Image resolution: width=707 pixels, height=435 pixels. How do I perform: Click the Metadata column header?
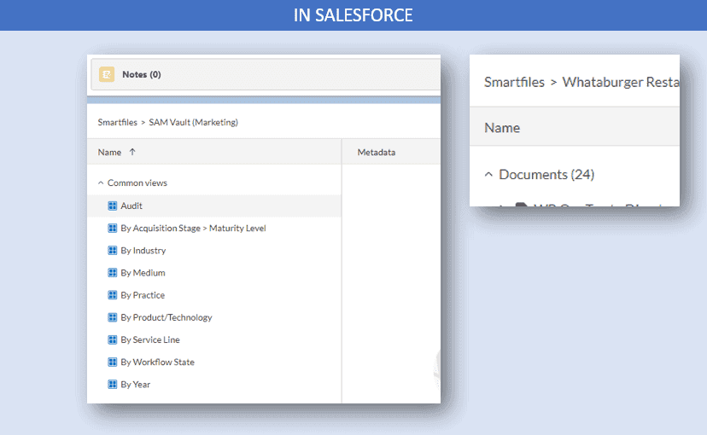(x=376, y=152)
